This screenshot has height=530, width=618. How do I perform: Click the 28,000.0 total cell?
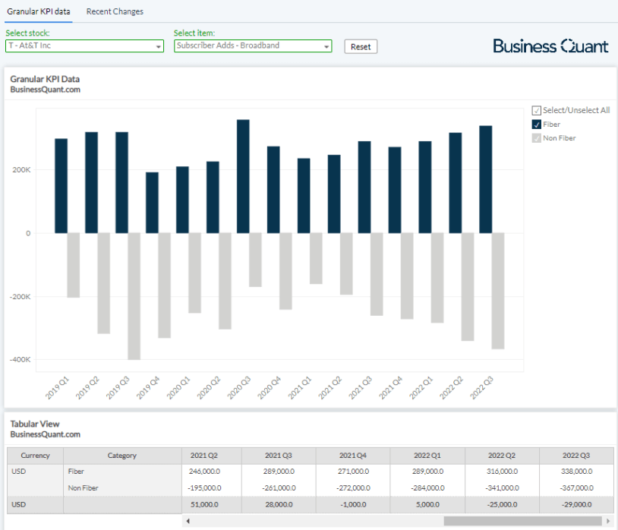pos(279,504)
